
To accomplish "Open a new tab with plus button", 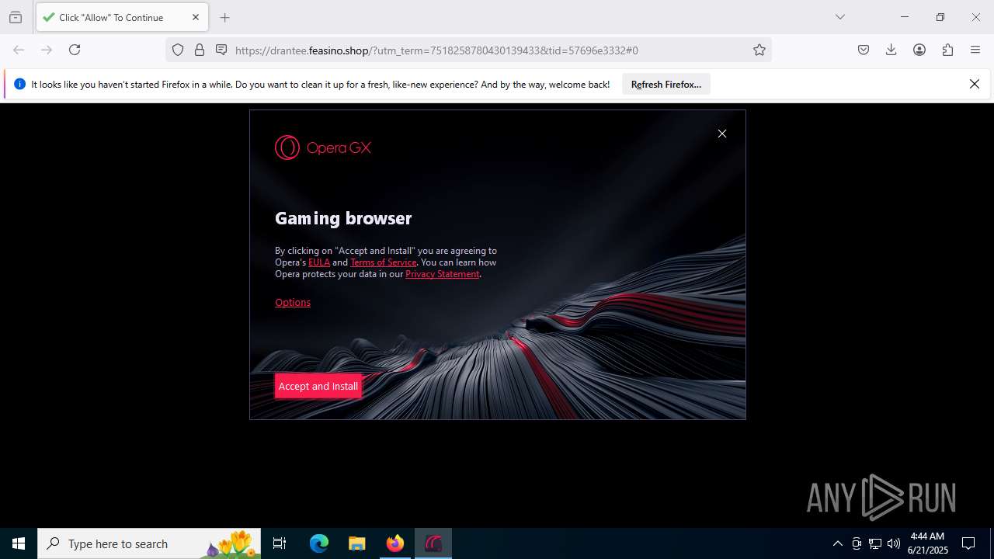I will pyautogui.click(x=224, y=17).
